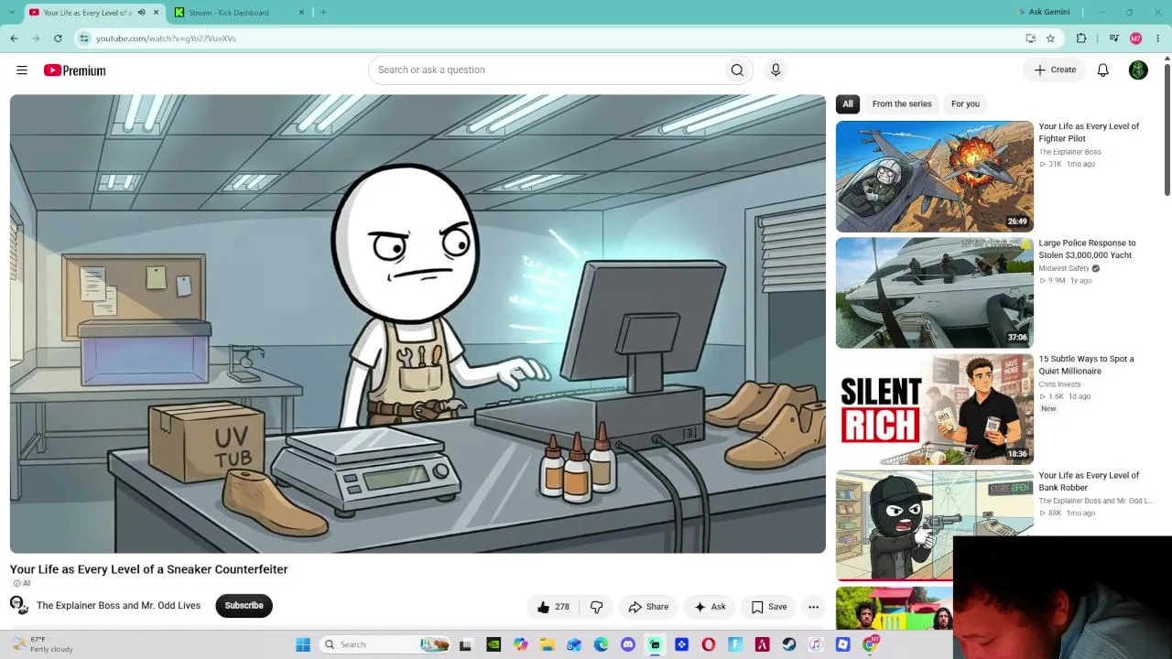Open Fighter Pilot video thumbnail
The width and height of the screenshot is (1172, 659).
[934, 177]
